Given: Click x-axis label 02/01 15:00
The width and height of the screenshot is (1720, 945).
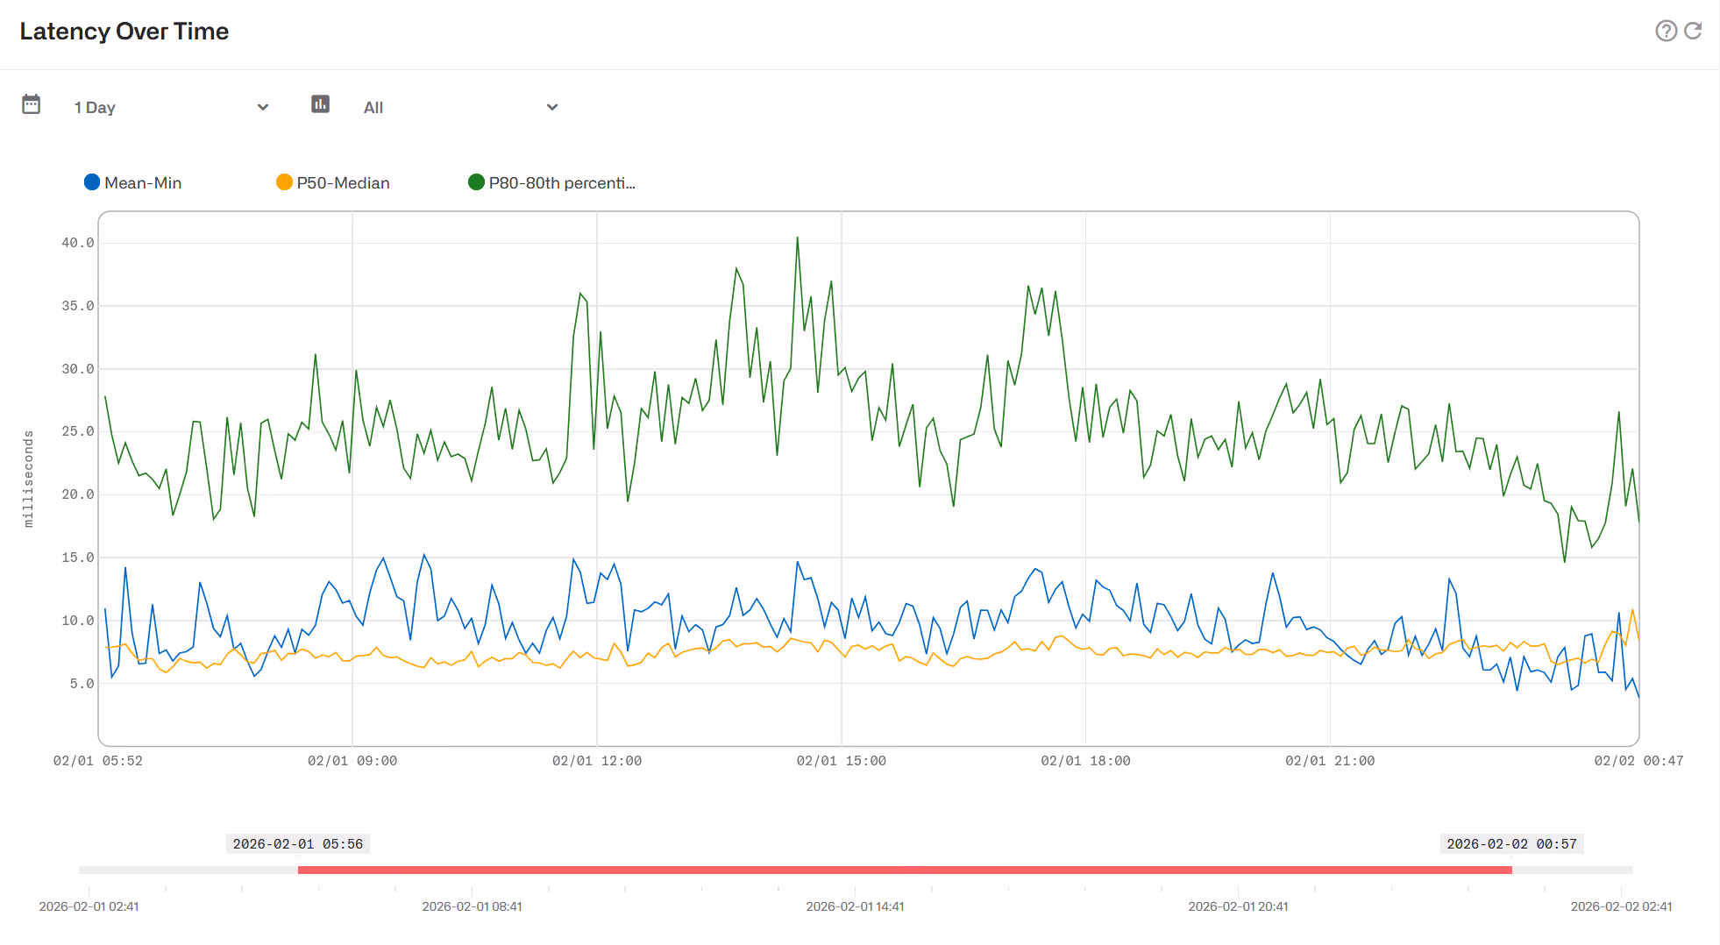Looking at the screenshot, I should coord(842,761).
